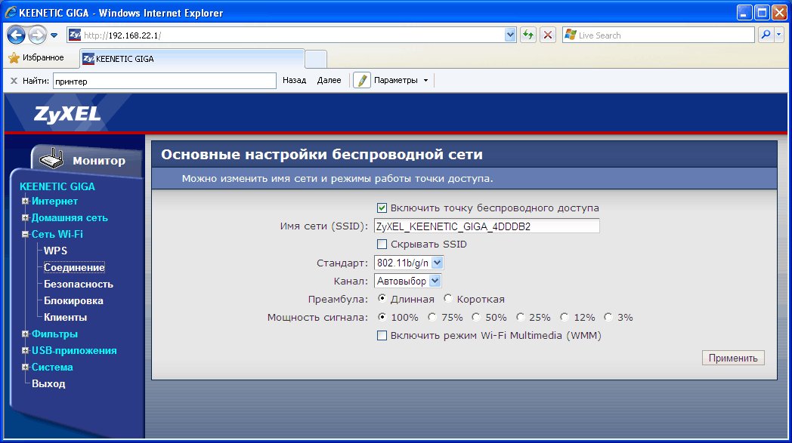792x443 pixels.
Task: Select Короткая preamble radio button
Action: tap(447, 299)
